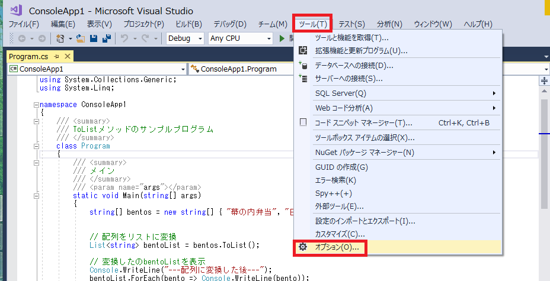Image resolution: width=550 pixels, height=281 pixels.
Task: Open the New Project dropdown arrow
Action: 70,39
